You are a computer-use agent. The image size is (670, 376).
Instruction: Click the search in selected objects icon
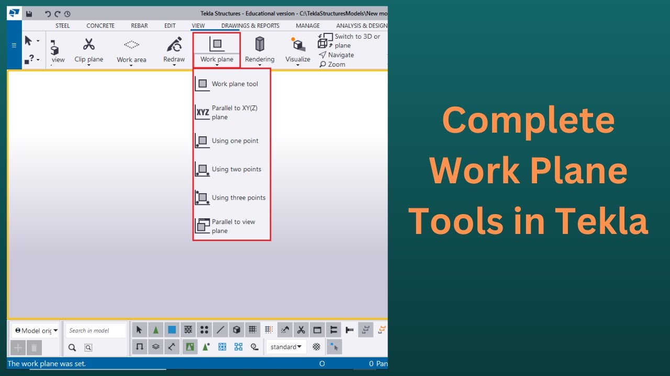point(88,347)
